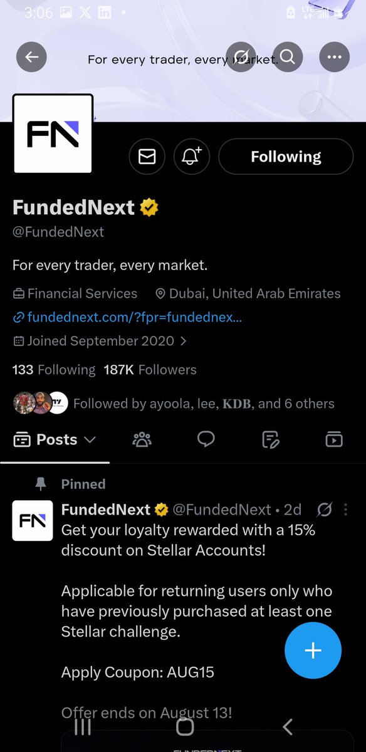View the 133 Following list

[54, 370]
